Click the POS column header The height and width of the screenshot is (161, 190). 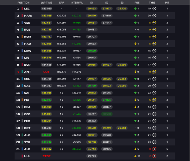137,3
